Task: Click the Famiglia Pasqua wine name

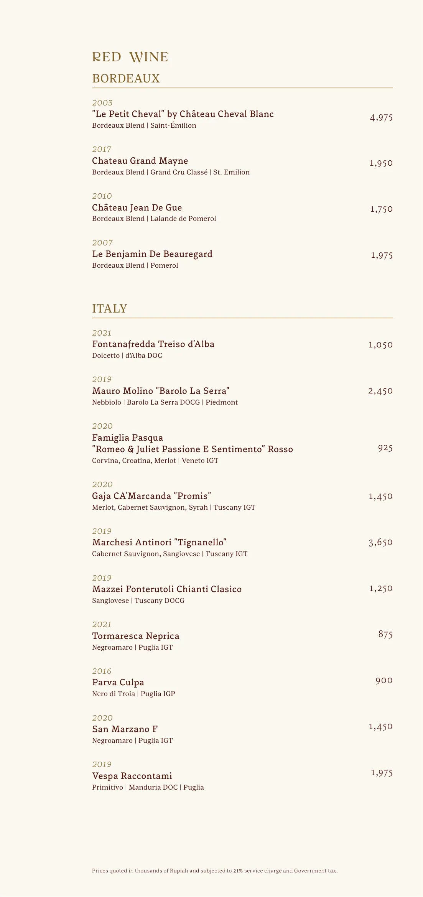Action: (x=127, y=438)
